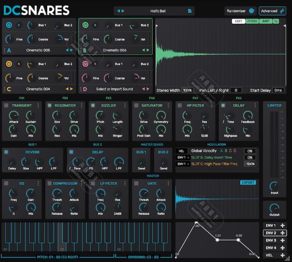Switch to the PITCH tab
Image resolution: width=292 pixels, height=262 pixels.
[x=252, y=21]
